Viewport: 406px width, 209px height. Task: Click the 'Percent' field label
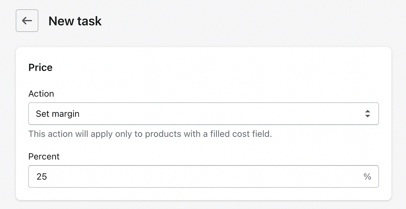point(44,157)
